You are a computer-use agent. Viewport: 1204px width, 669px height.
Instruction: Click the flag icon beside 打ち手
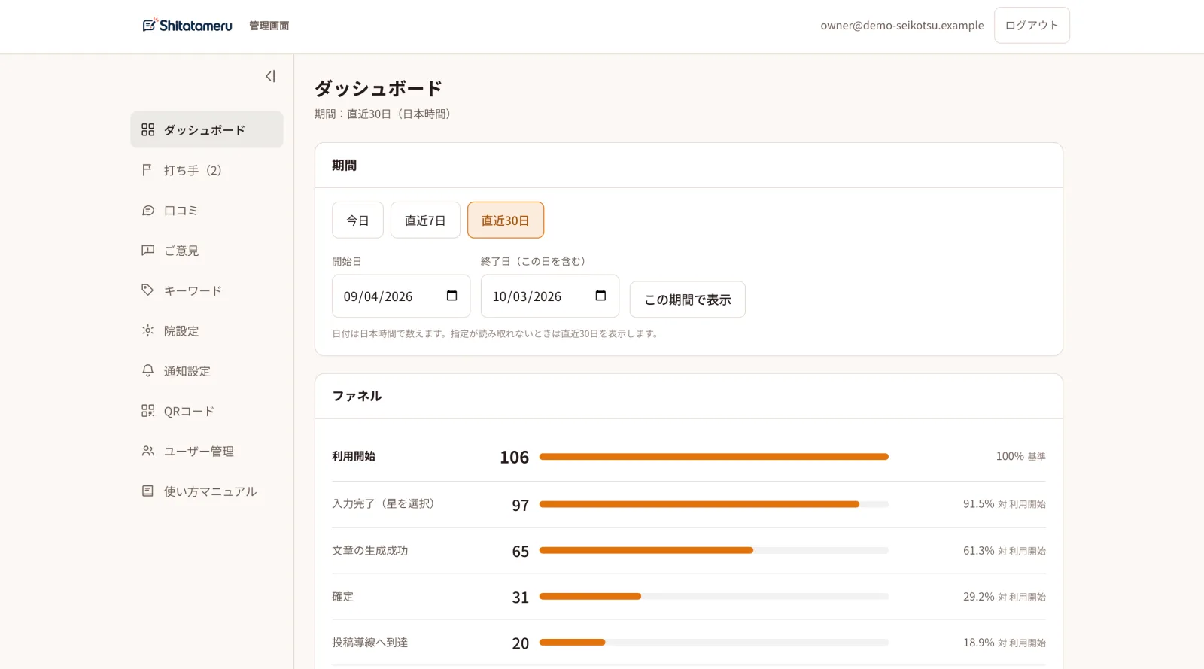147,170
